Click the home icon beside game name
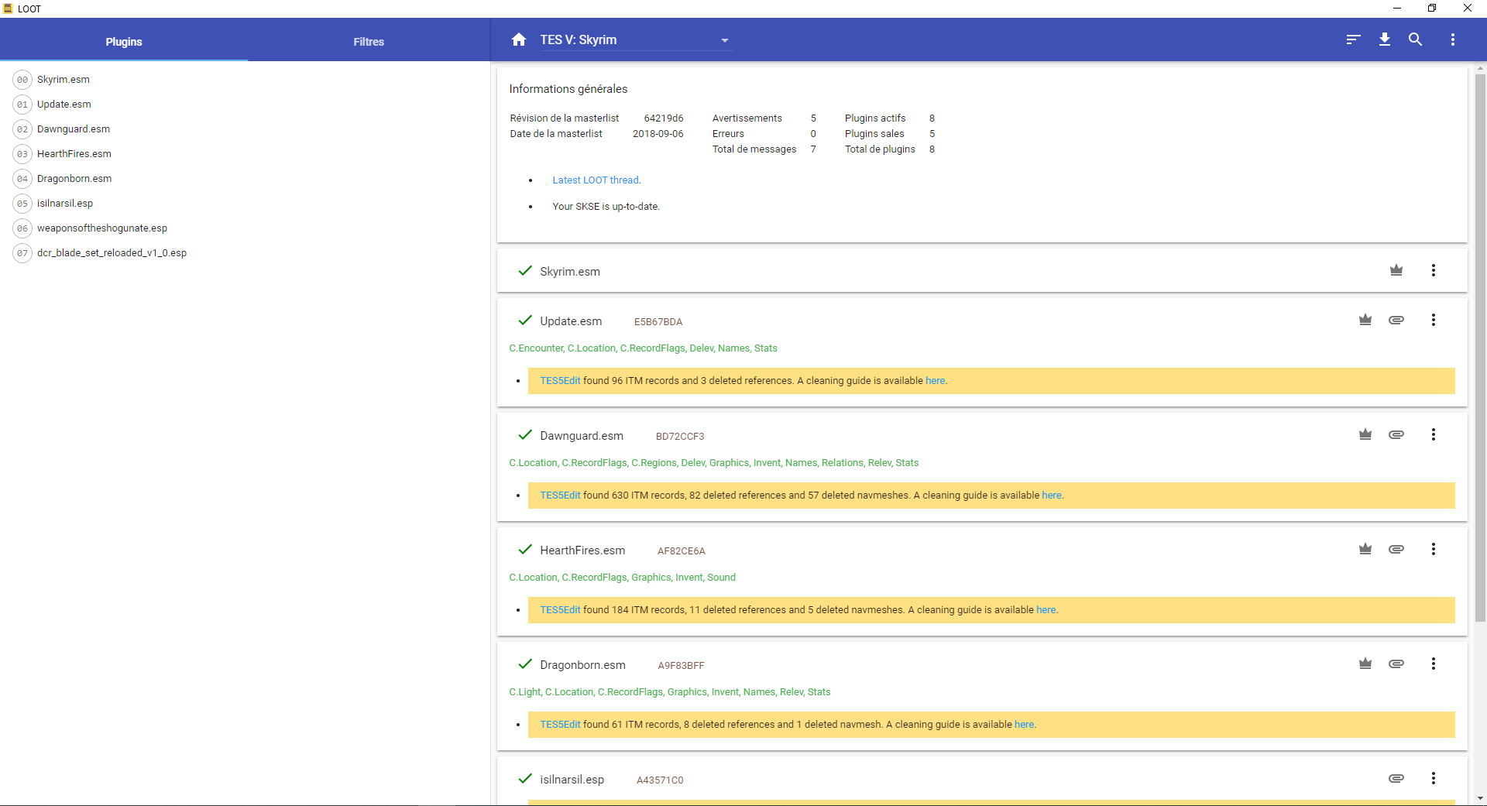Viewport: 1487px width, 806px height. click(519, 39)
